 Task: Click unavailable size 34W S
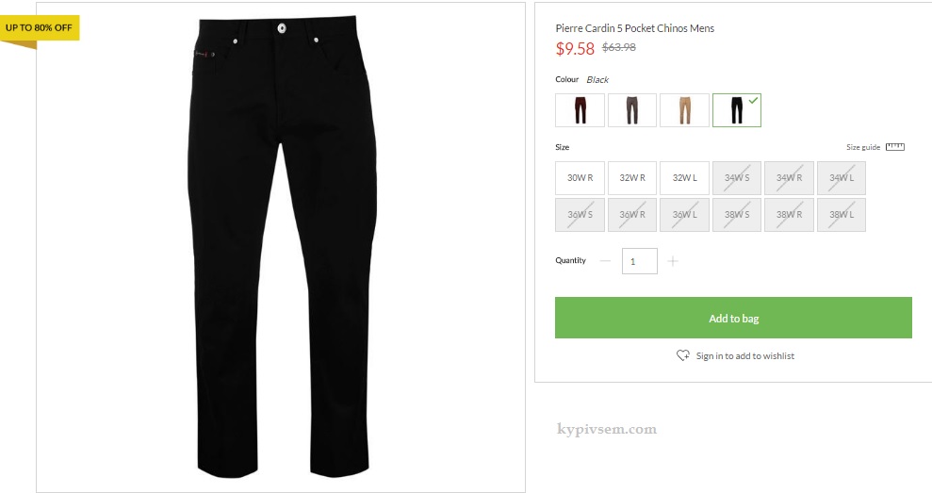(x=736, y=178)
